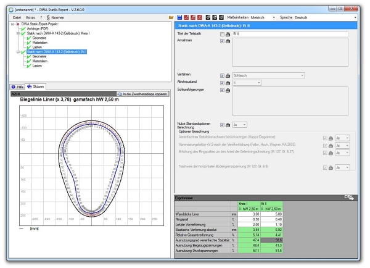Toggle the Altrohrzustand checkbox

pyautogui.click(x=222, y=82)
